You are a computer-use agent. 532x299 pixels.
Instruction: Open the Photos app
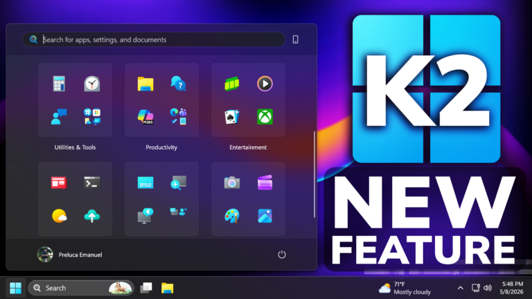pyautogui.click(x=265, y=216)
